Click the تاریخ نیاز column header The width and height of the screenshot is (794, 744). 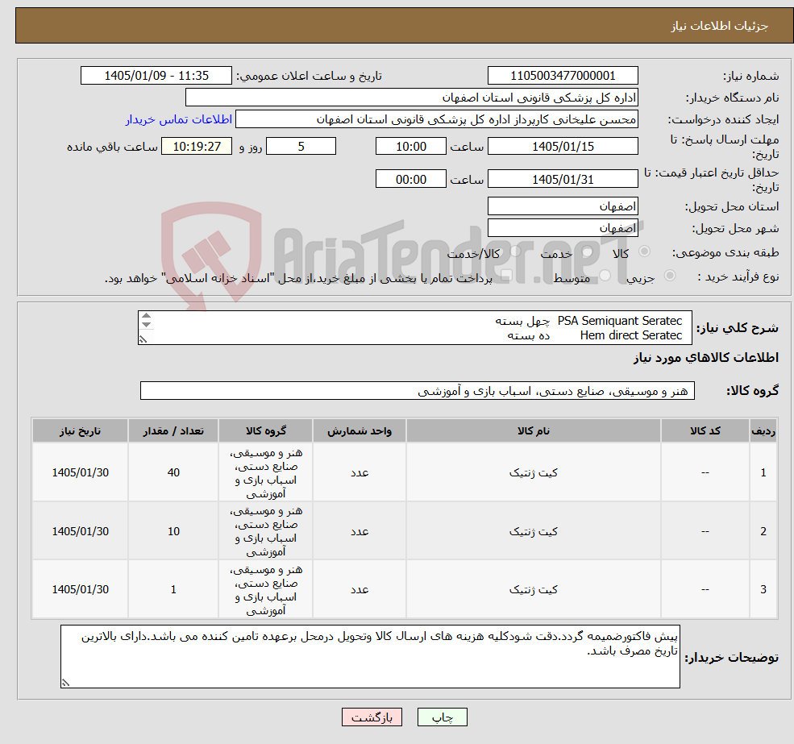point(80,430)
